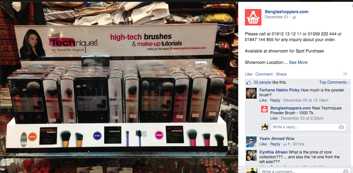Click the post Comment link
The height and width of the screenshot is (173, 353).
click(x=264, y=74)
